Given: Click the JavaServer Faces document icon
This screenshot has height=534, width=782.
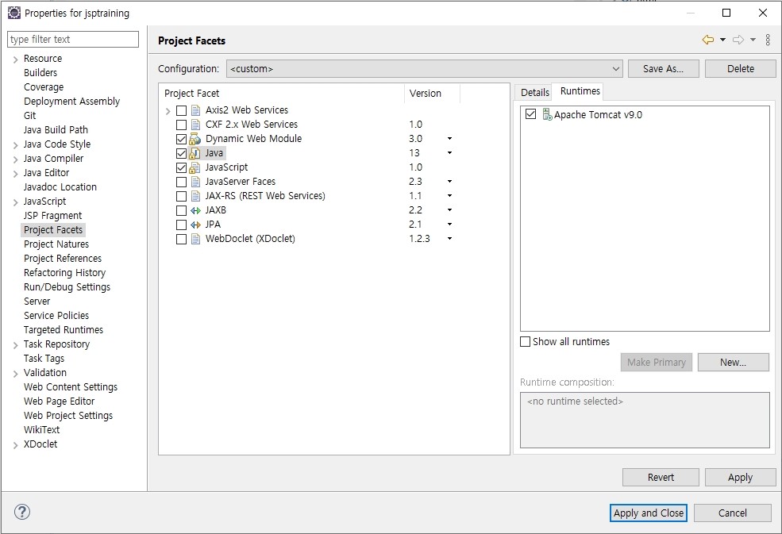Looking at the screenshot, I should click(196, 182).
